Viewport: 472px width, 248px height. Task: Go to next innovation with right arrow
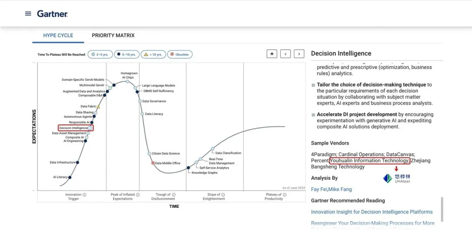[x=299, y=54]
